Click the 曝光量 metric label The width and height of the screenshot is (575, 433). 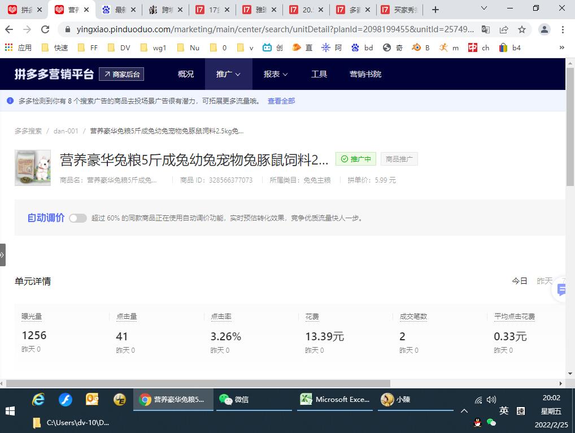[32, 317]
